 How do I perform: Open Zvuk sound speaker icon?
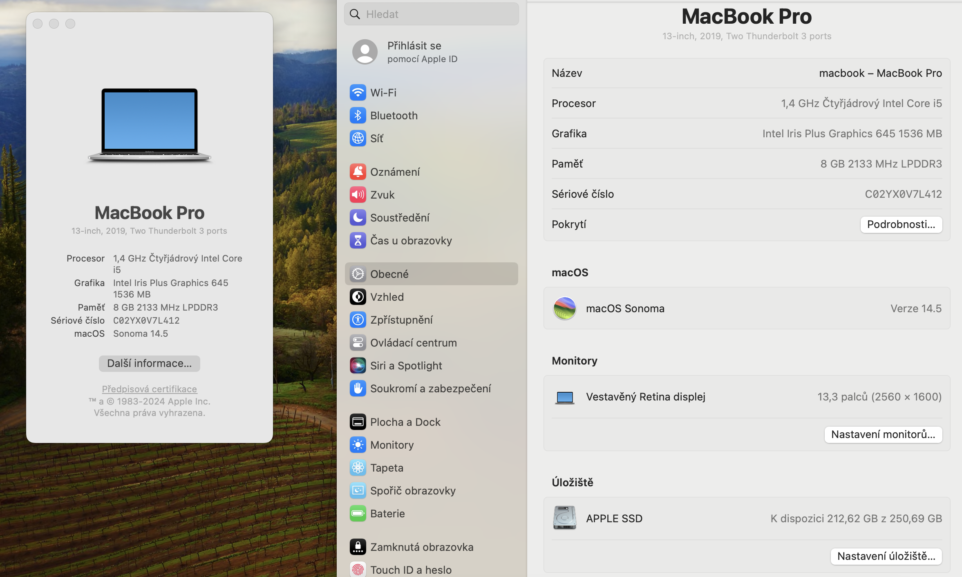tap(358, 195)
